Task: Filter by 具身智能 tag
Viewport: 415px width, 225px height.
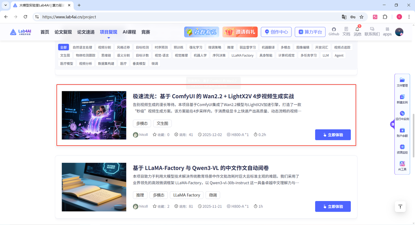Action: coord(266,55)
